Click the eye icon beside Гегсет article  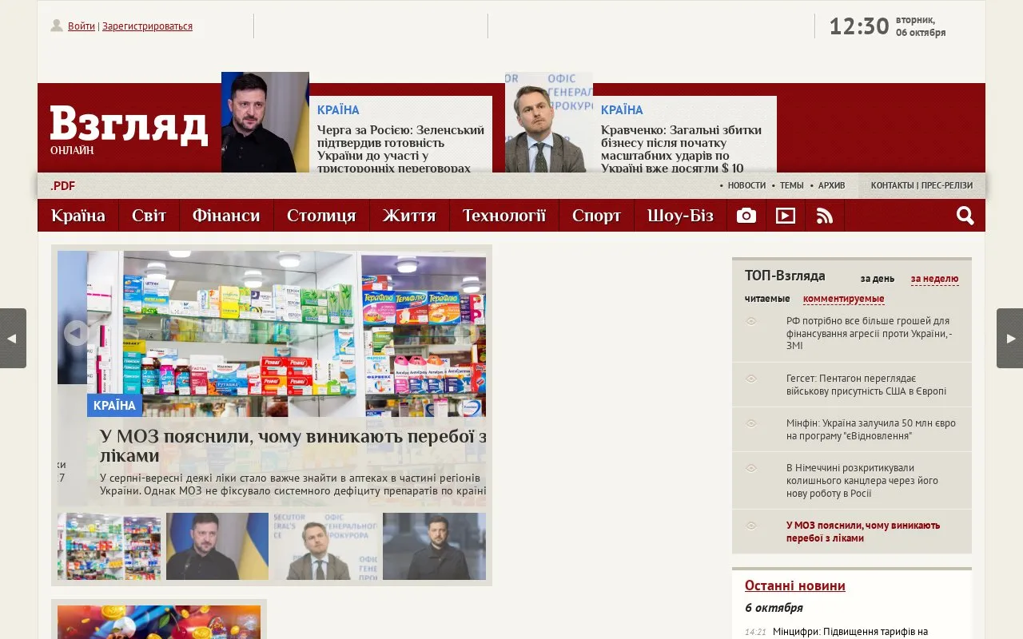[x=751, y=379]
